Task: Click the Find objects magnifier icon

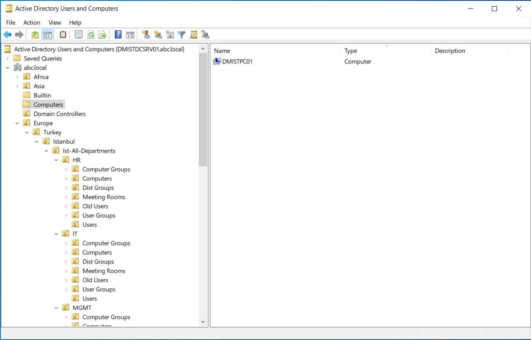Action: point(193,35)
